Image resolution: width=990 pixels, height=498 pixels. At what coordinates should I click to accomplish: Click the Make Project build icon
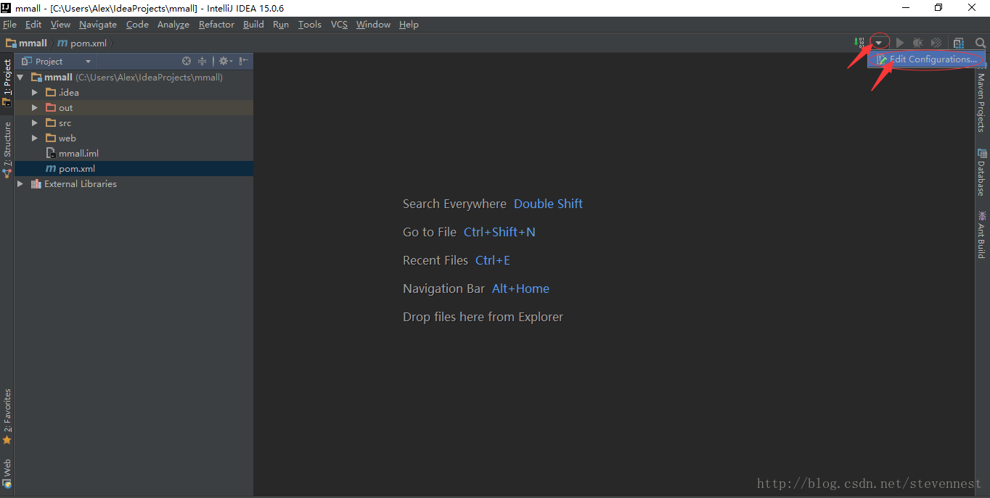click(861, 43)
